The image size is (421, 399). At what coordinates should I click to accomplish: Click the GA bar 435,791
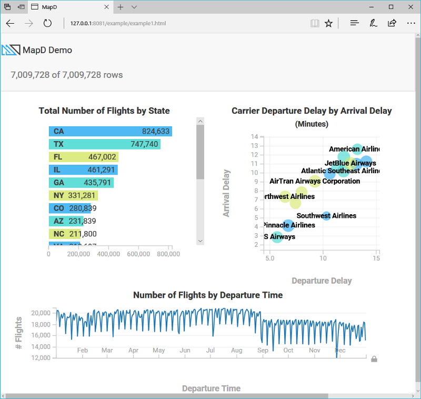click(82, 183)
